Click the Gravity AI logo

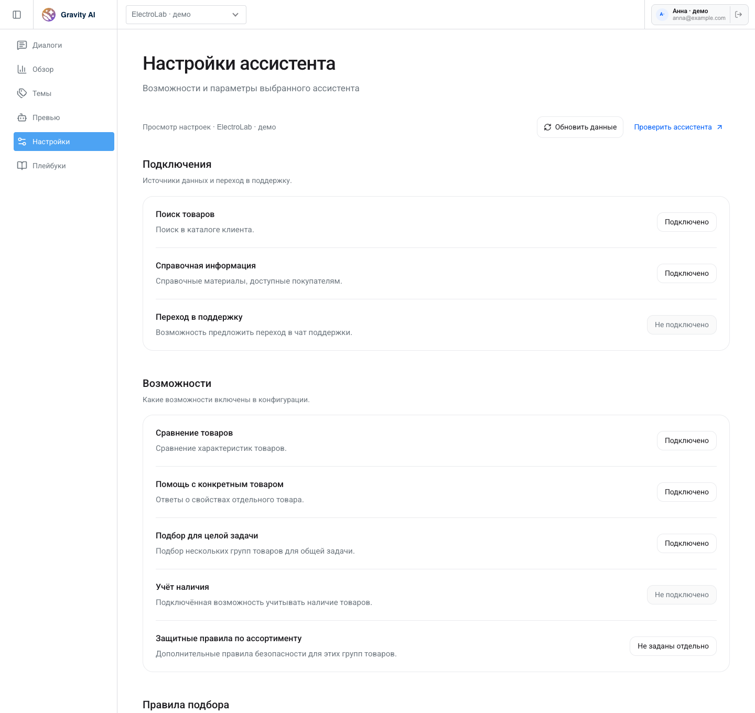click(x=49, y=15)
